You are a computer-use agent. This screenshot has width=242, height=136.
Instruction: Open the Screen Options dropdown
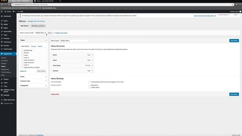pyautogui.click(x=224, y=15)
